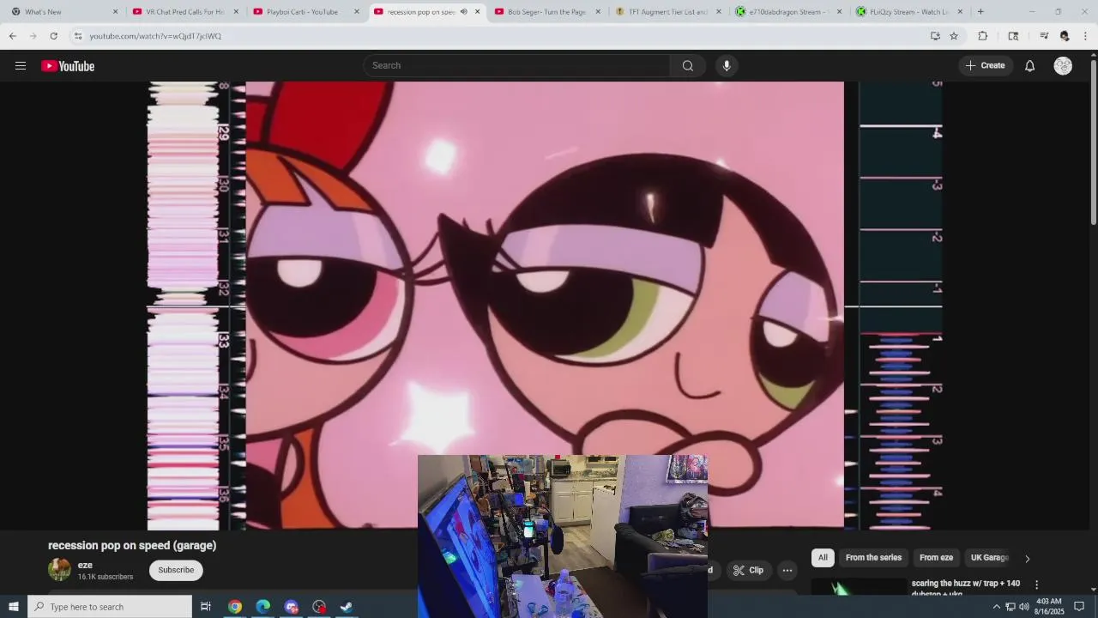
Task: Open the YouTube hamburger guide menu
Action: click(x=21, y=66)
